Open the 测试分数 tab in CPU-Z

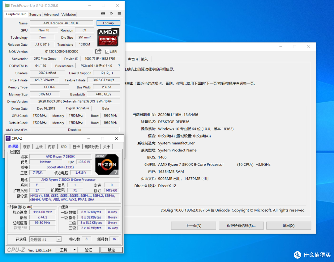(x=91, y=147)
